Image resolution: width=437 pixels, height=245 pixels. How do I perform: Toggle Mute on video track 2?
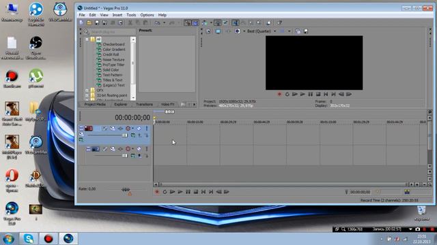tap(139, 149)
